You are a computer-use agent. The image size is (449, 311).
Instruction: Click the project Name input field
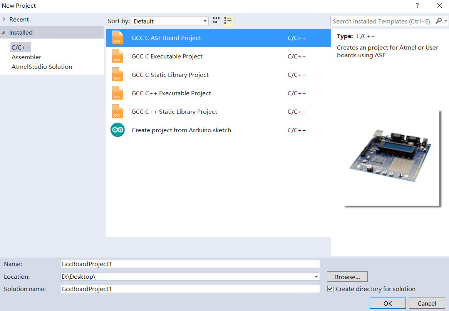(x=190, y=264)
